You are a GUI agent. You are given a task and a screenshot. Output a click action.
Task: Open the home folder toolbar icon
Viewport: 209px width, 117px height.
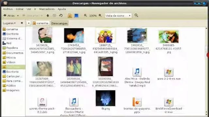point(70,16)
